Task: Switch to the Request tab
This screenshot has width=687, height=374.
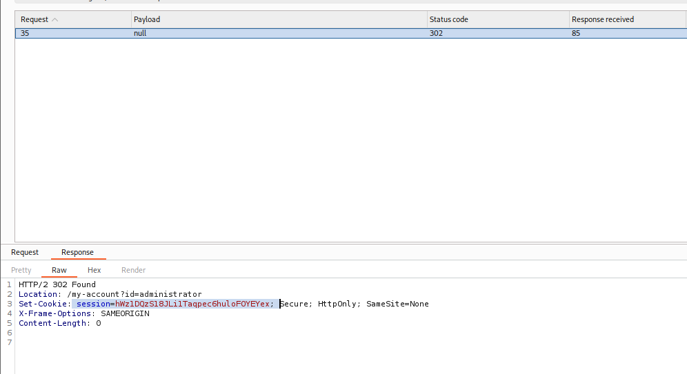Action: [25, 252]
